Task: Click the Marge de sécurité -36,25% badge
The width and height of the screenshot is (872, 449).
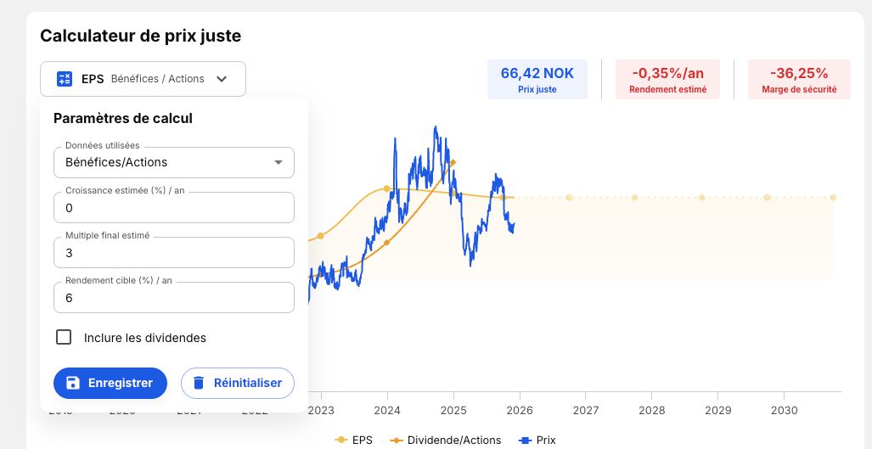Action: (799, 80)
